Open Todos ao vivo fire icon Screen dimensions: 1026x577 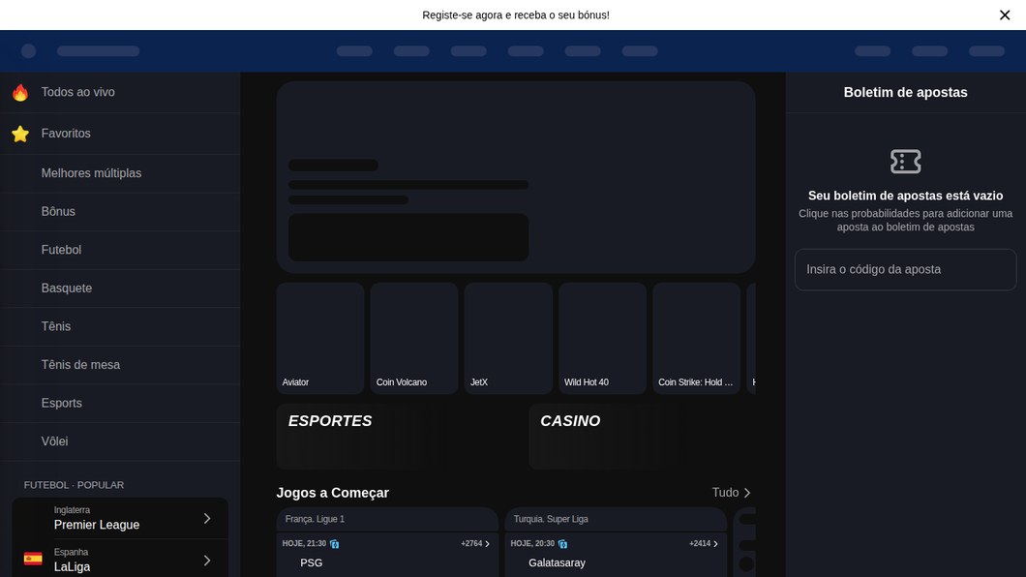coord(20,92)
